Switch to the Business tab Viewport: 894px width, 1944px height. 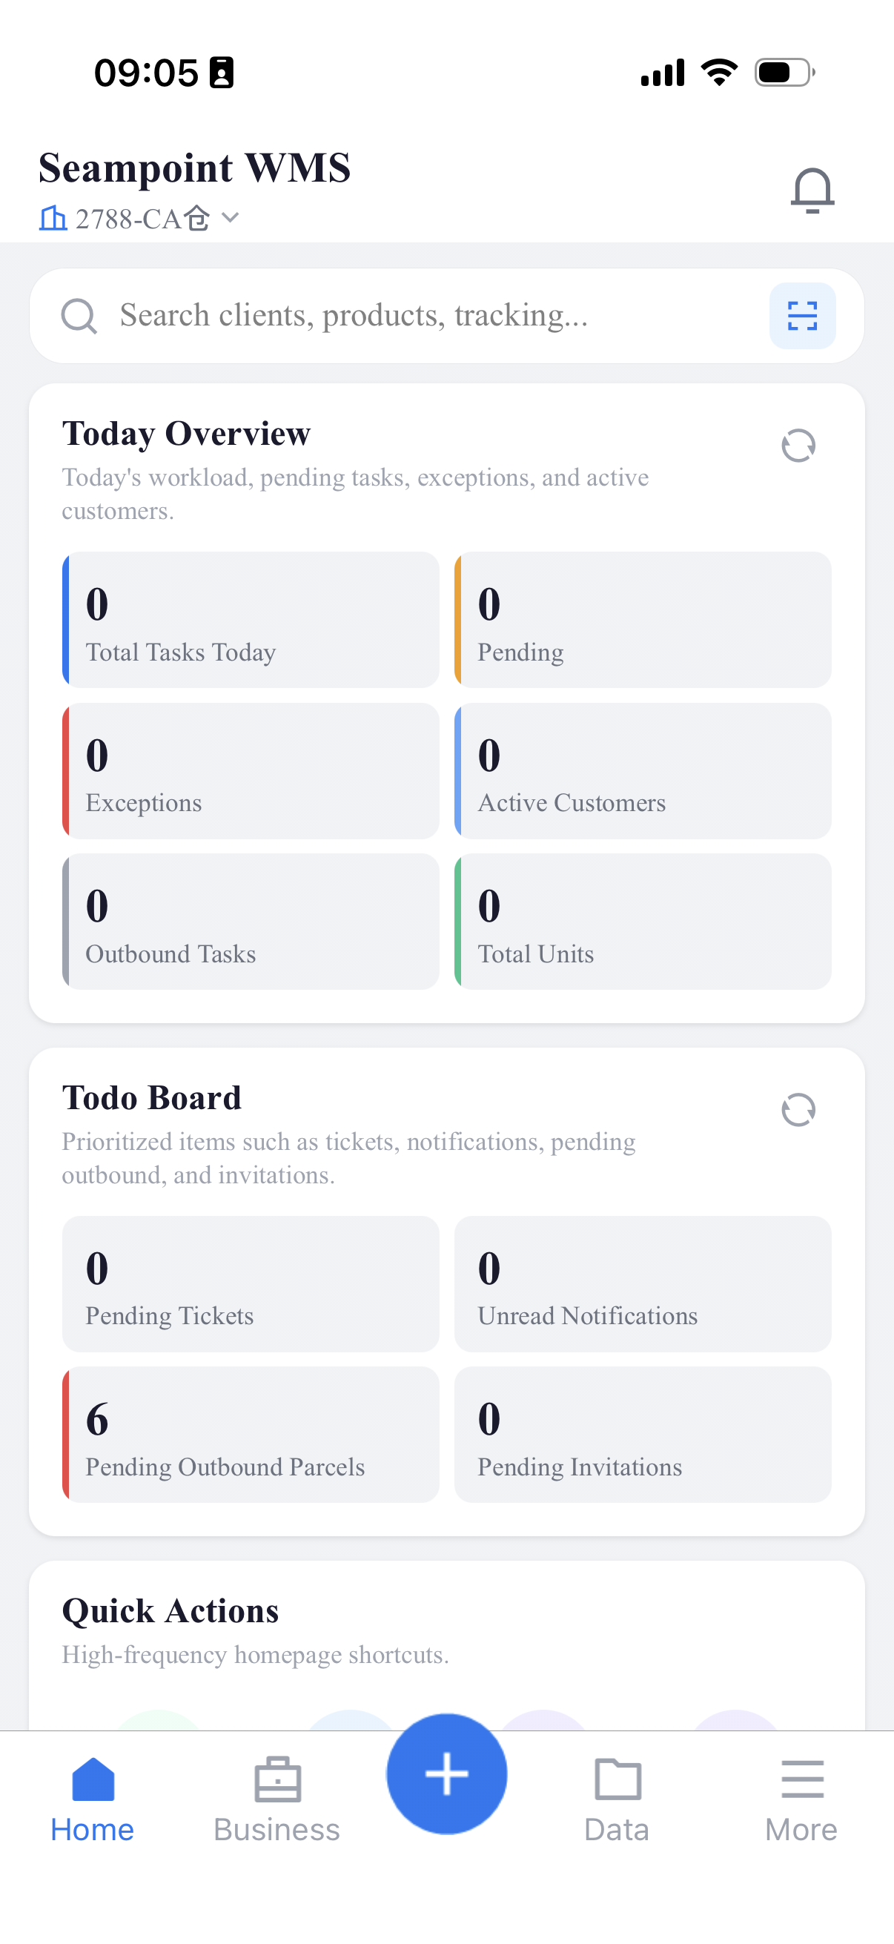click(277, 1799)
